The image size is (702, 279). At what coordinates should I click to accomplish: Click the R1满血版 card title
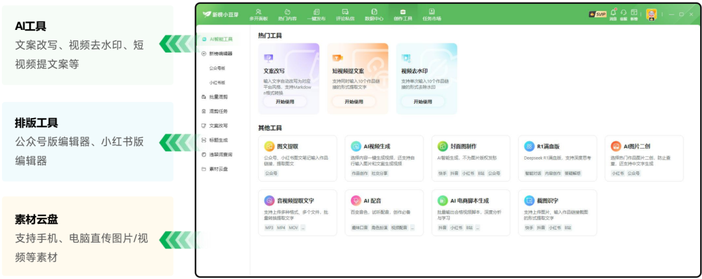549,146
